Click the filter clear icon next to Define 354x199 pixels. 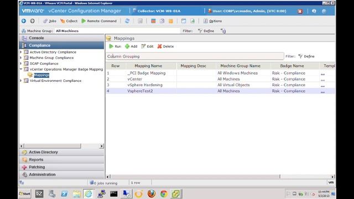tap(223, 31)
